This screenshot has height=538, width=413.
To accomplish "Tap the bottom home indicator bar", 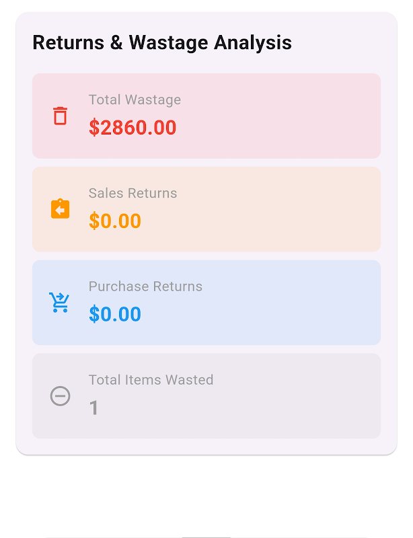I will click(206, 536).
